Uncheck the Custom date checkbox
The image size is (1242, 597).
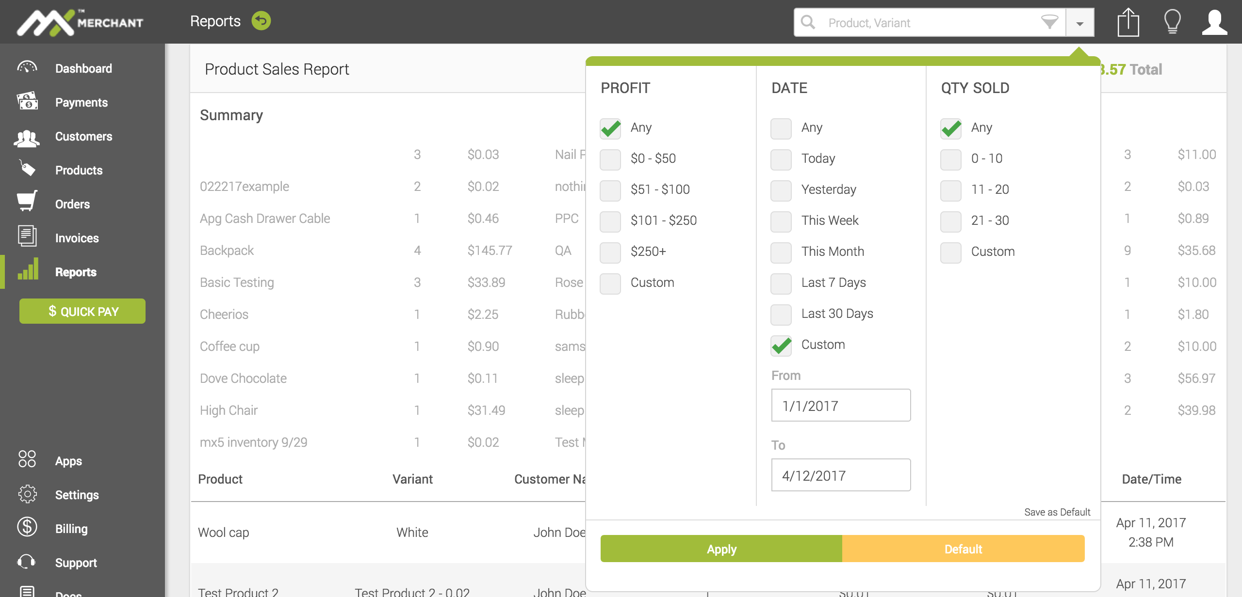[781, 346]
